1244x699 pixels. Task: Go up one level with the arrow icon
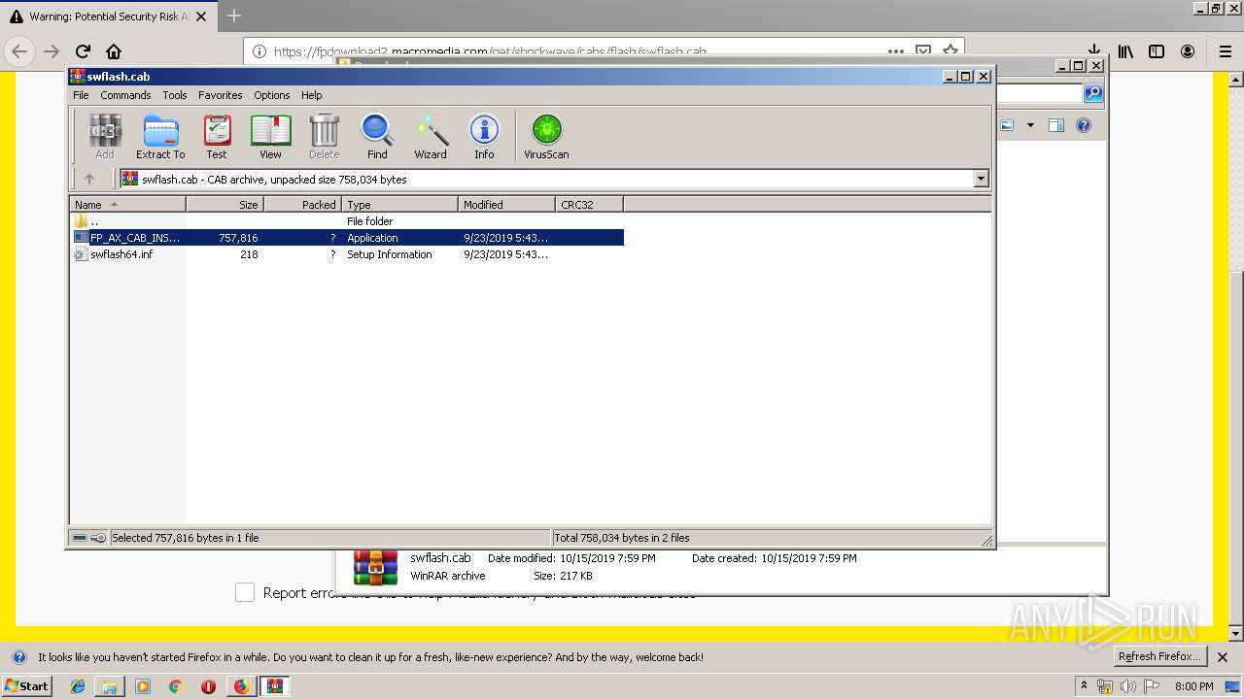[x=89, y=179]
